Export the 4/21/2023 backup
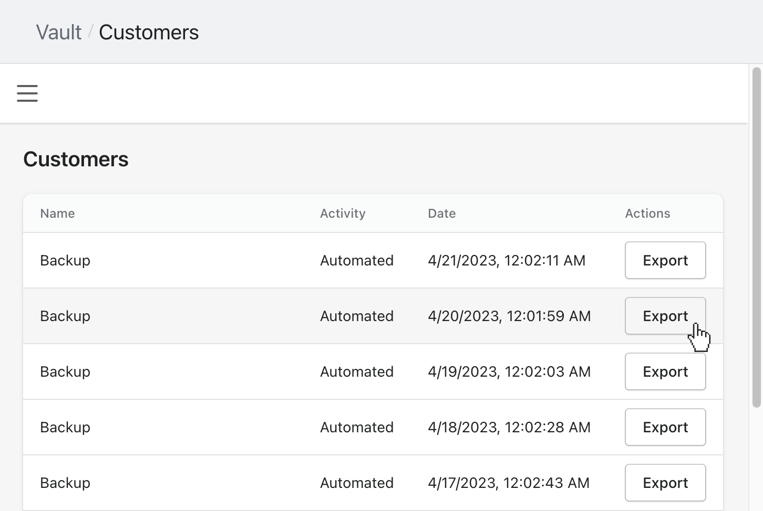763x511 pixels. tap(665, 260)
